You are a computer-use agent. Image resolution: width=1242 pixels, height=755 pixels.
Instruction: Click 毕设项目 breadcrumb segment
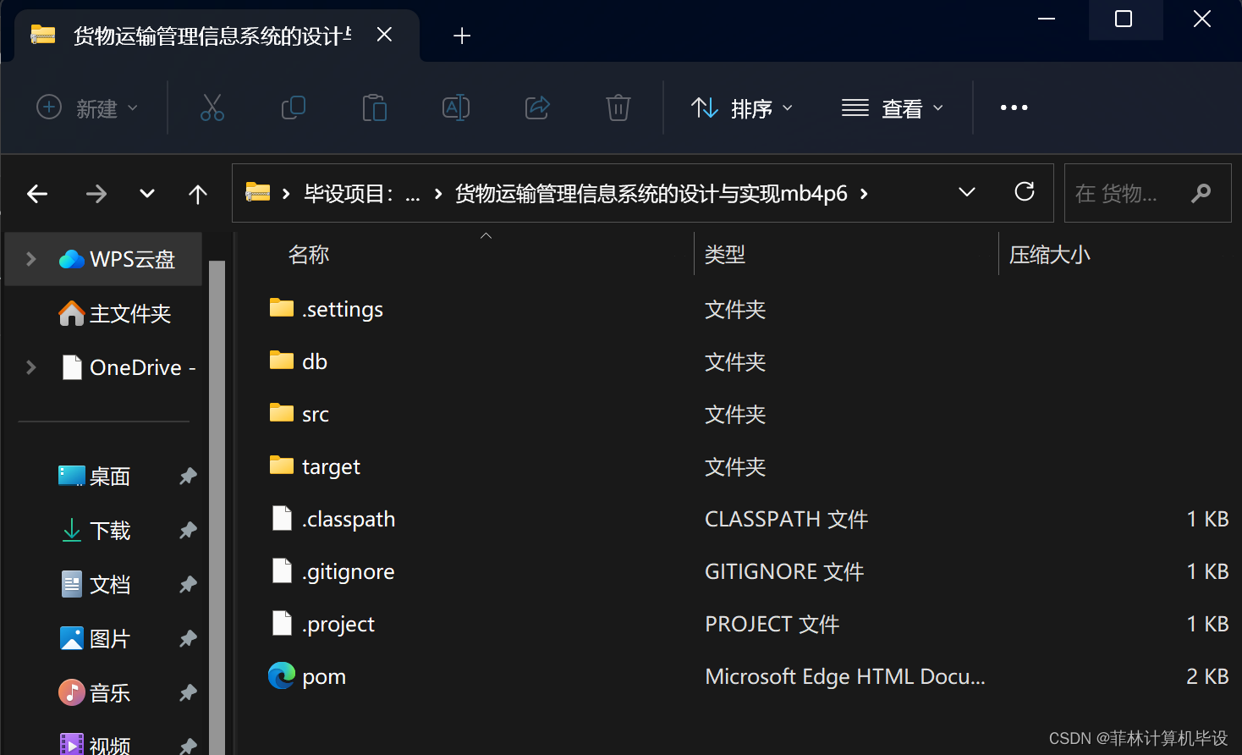pos(349,194)
